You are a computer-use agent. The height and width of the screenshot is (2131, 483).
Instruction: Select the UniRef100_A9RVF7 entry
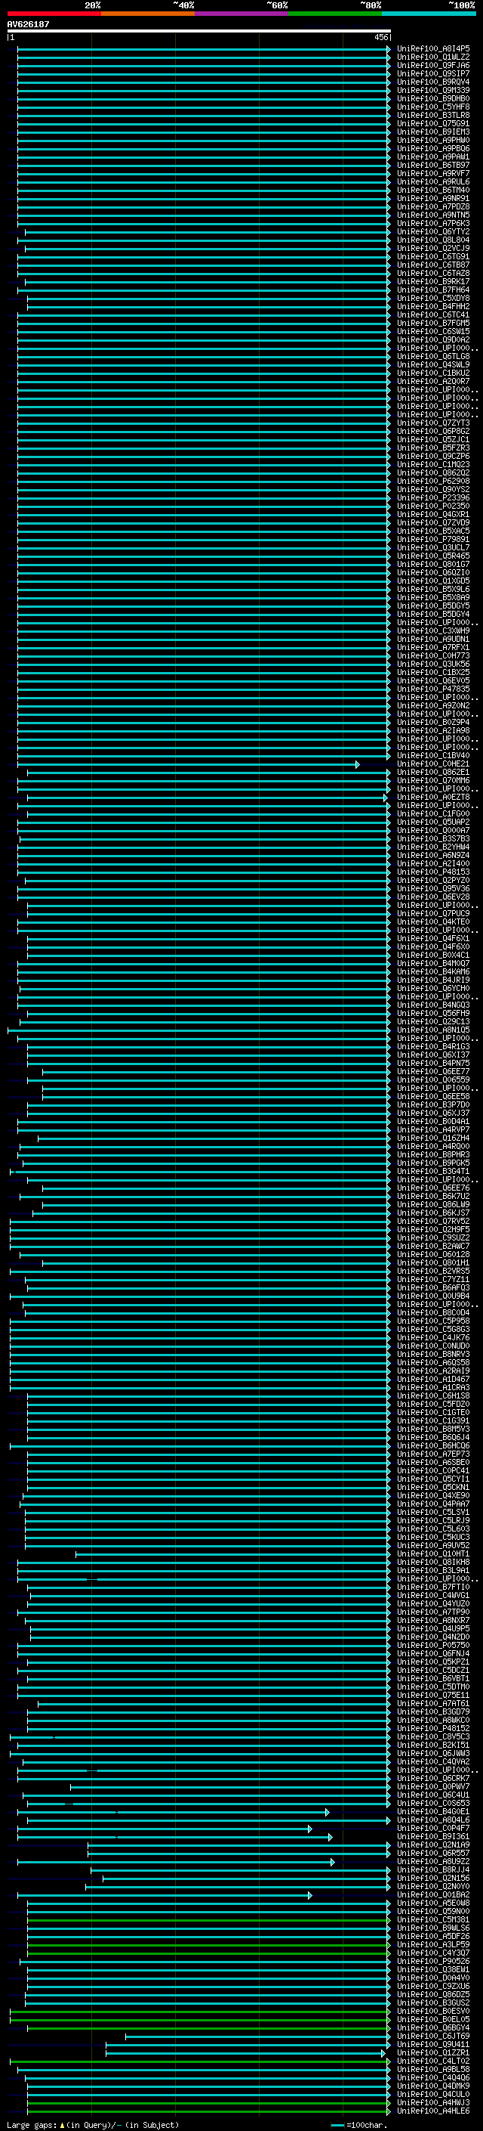point(433,173)
